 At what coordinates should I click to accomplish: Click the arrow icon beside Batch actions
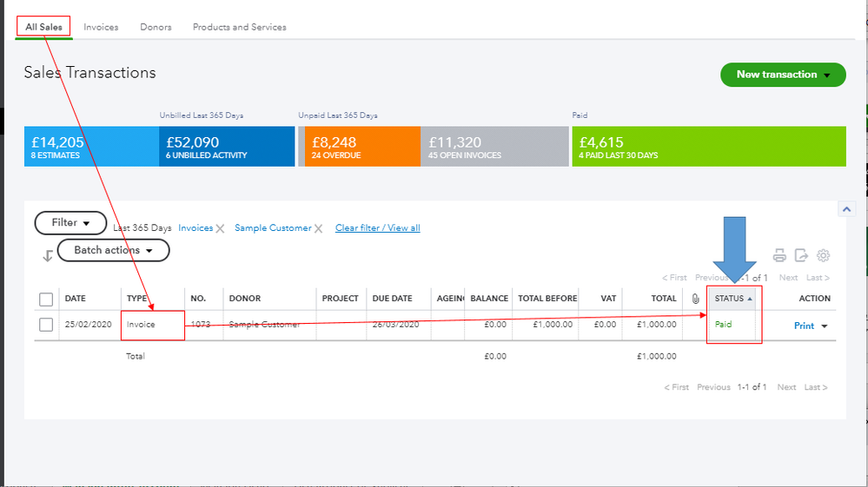47,255
